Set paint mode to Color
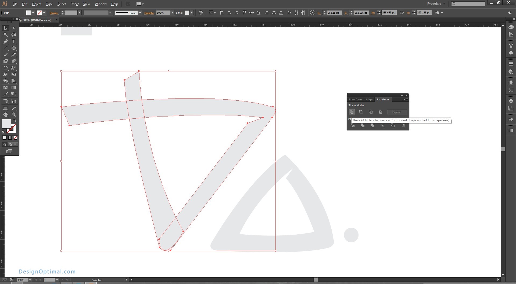 click(x=5, y=138)
